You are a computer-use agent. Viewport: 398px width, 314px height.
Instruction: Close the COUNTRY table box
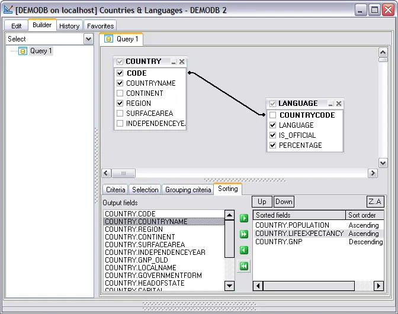point(182,61)
